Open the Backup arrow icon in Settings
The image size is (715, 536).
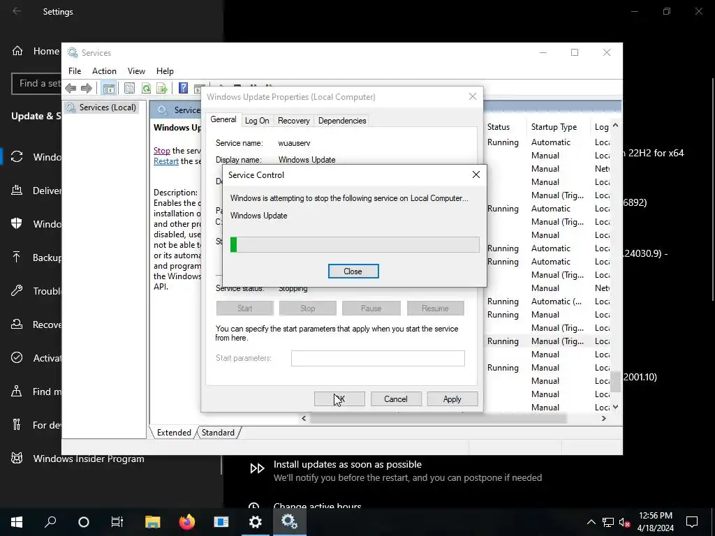pyautogui.click(x=17, y=257)
